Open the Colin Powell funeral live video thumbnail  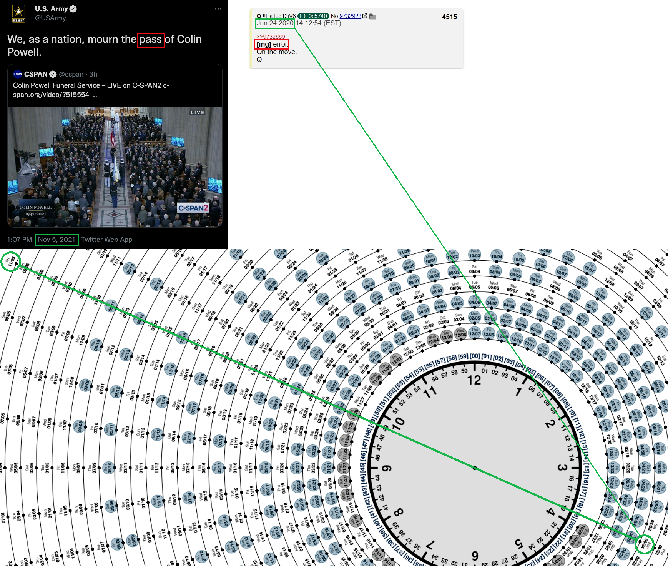point(115,167)
